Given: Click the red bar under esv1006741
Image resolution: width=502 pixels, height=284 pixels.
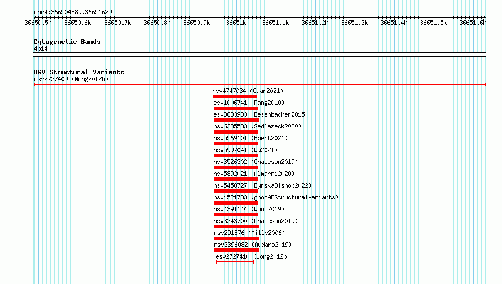Looking at the screenshot, I should 236,108.
